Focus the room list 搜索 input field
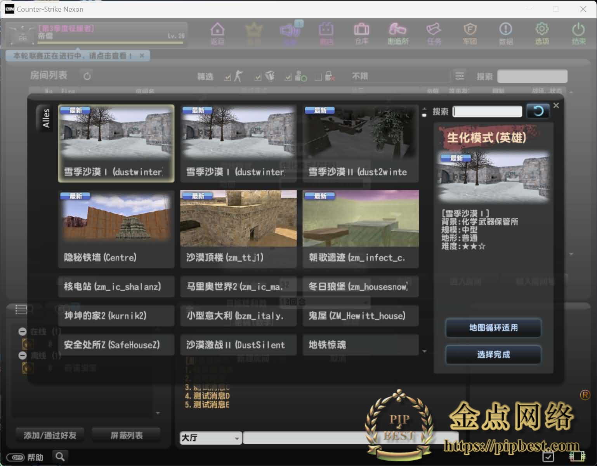 coord(532,76)
